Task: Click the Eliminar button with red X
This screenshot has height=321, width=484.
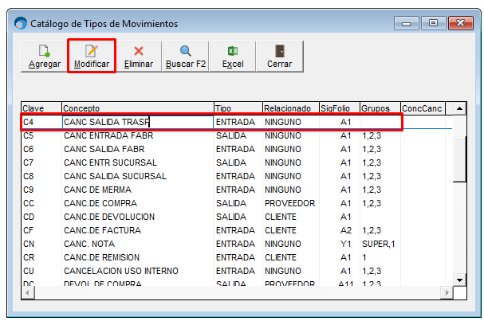Action: click(139, 57)
